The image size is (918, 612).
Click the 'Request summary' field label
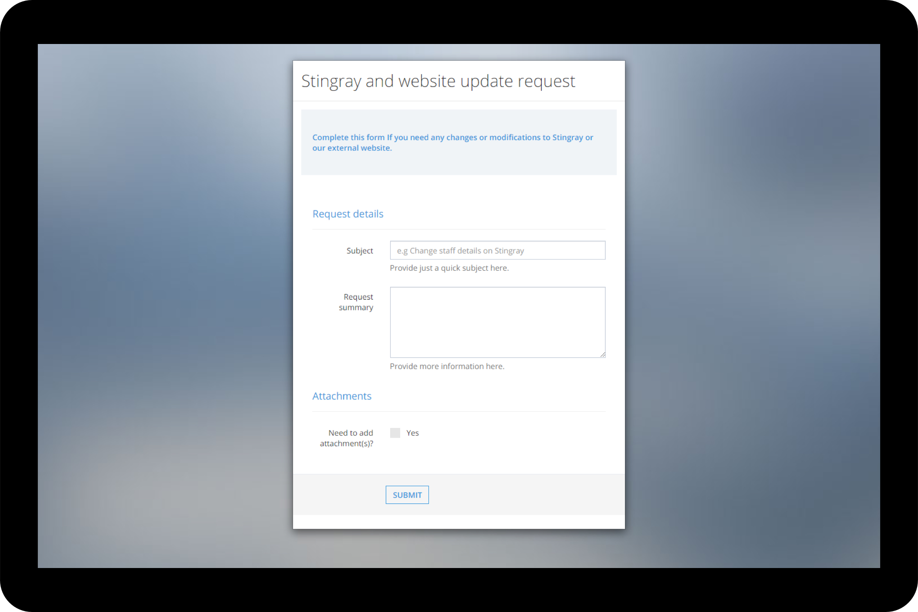(357, 302)
